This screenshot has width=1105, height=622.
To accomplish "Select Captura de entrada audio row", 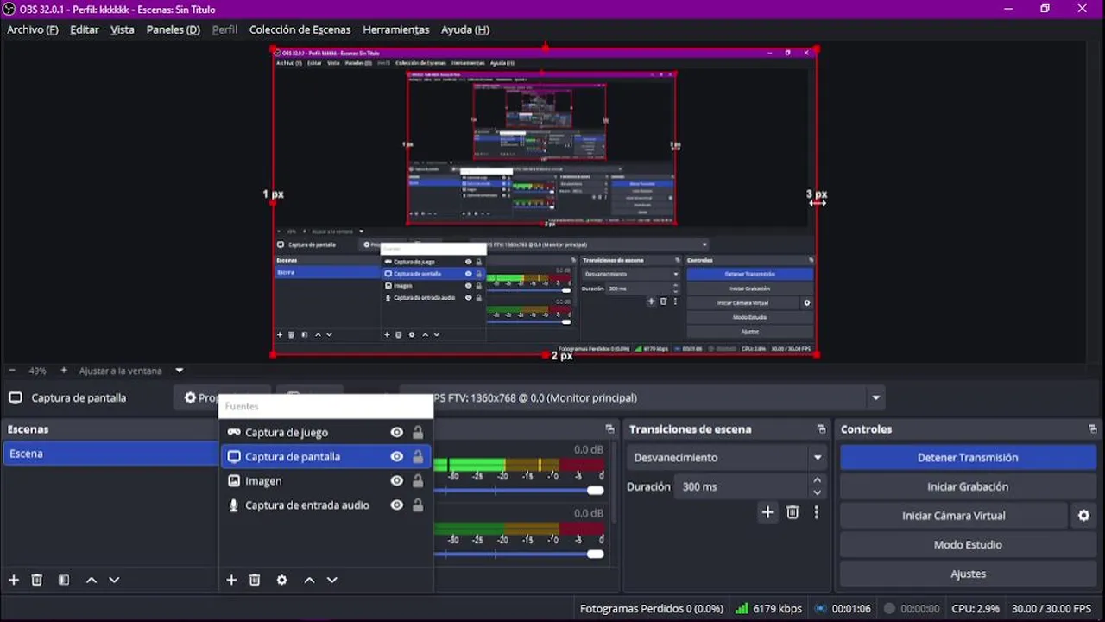I will click(x=326, y=505).
